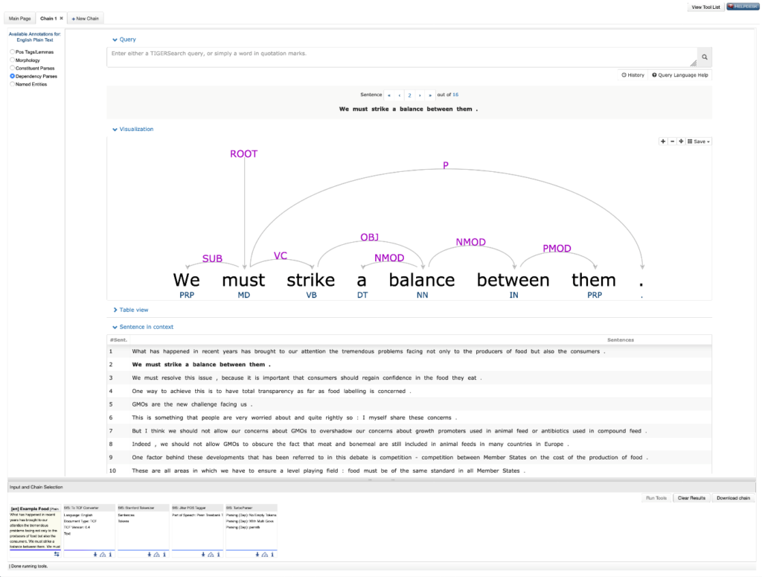This screenshot has height=577, width=762.
Task: Click the Download chain button
Action: click(734, 498)
